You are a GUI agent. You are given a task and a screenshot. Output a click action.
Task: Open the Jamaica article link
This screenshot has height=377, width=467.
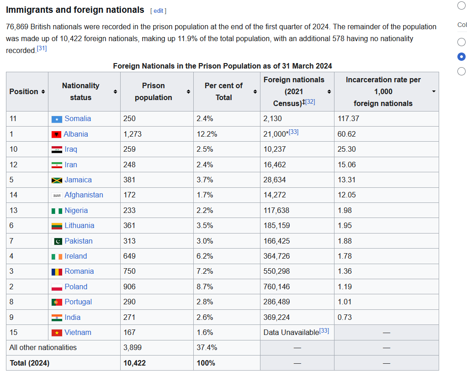(78, 180)
